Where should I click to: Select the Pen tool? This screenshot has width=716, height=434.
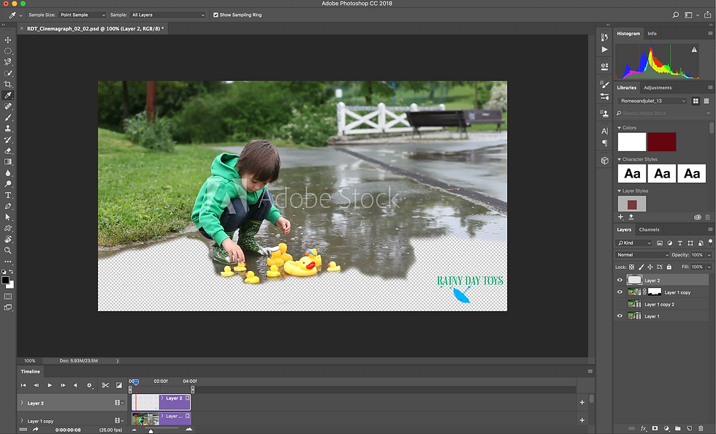pyautogui.click(x=8, y=206)
